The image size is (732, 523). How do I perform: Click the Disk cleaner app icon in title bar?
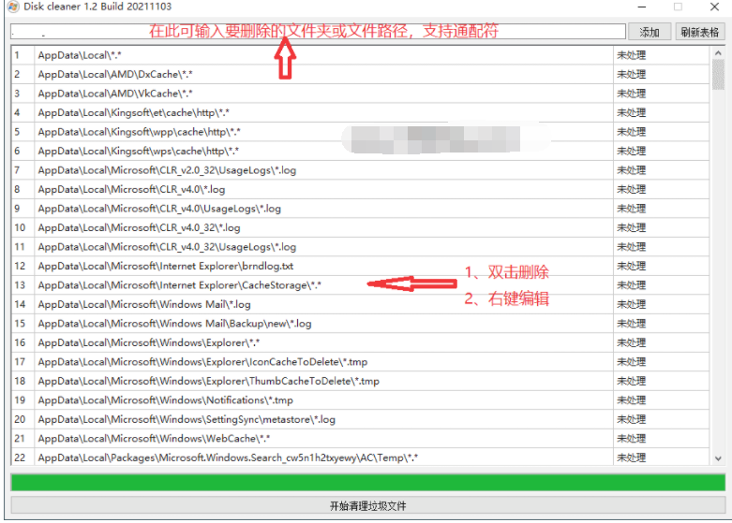pyautogui.click(x=9, y=7)
